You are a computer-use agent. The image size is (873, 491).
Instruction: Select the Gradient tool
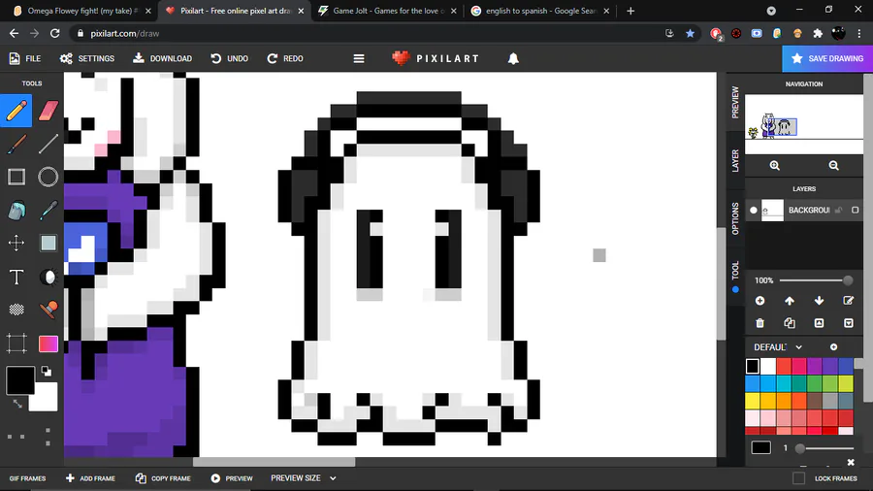pos(48,344)
